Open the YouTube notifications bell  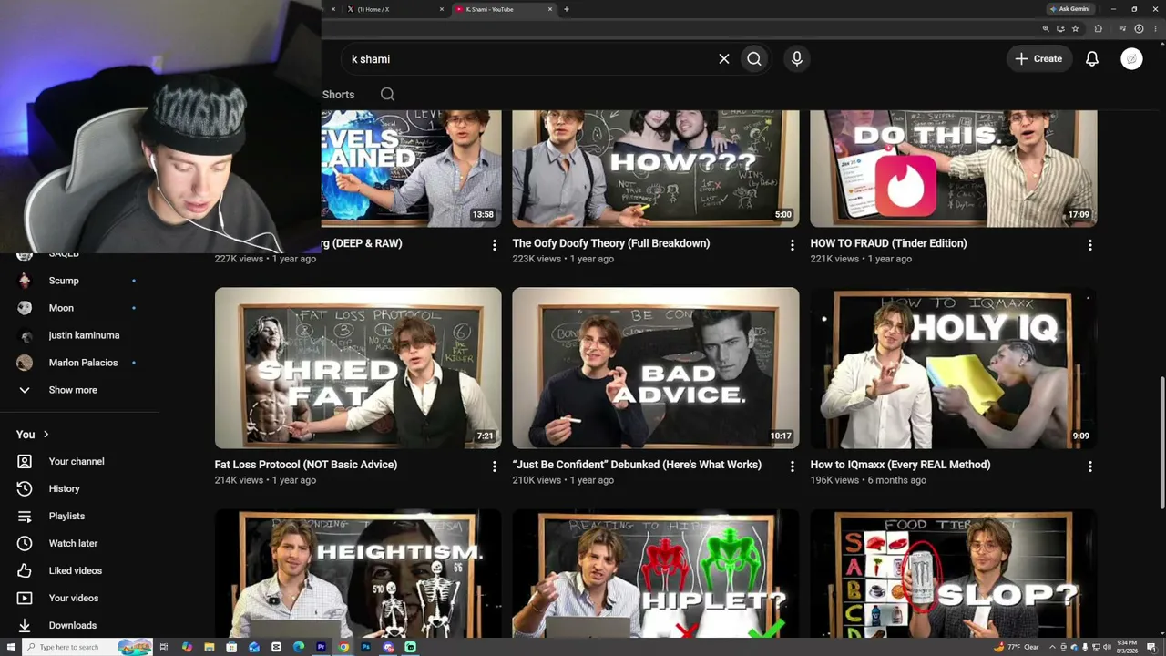(x=1092, y=59)
